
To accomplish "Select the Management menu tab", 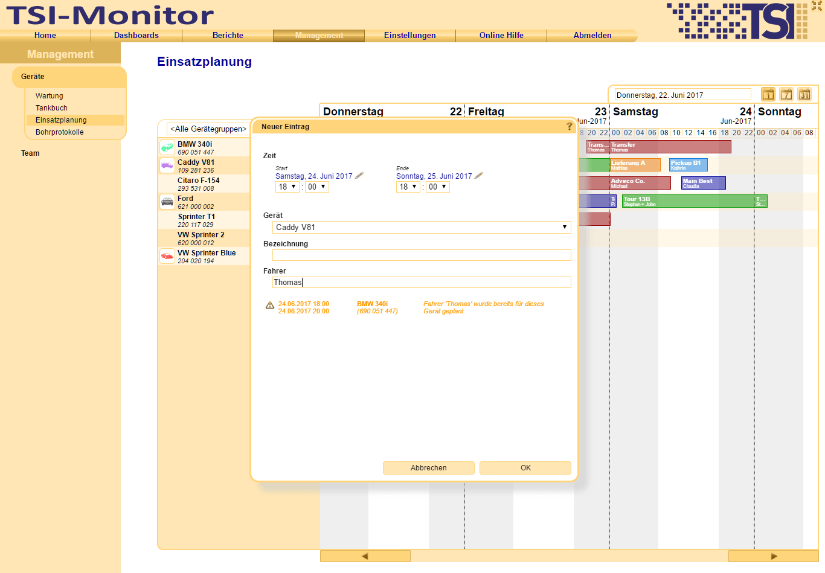I will [x=319, y=36].
